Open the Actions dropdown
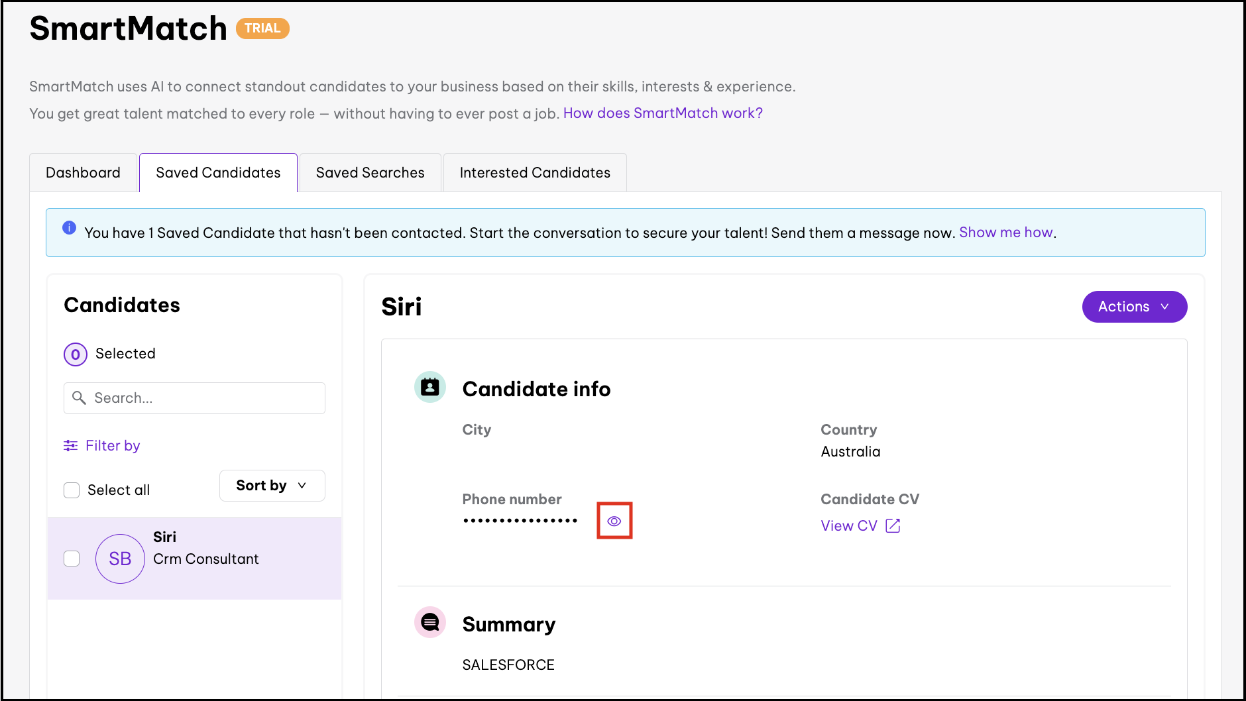 1134,307
